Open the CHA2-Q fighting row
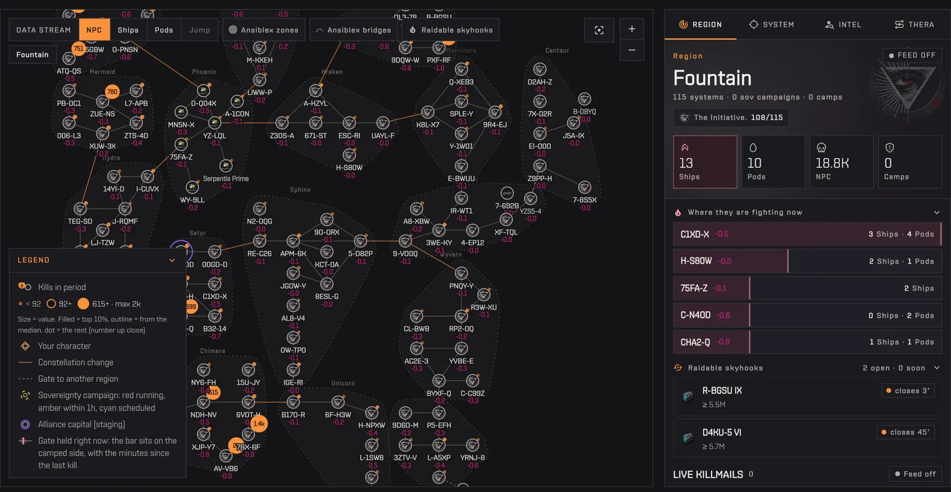 pyautogui.click(x=807, y=342)
